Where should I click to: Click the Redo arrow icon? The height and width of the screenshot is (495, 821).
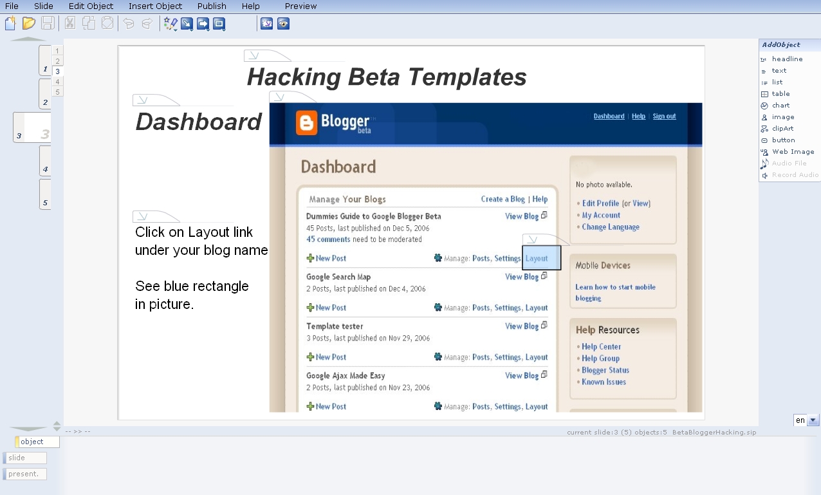click(x=147, y=24)
